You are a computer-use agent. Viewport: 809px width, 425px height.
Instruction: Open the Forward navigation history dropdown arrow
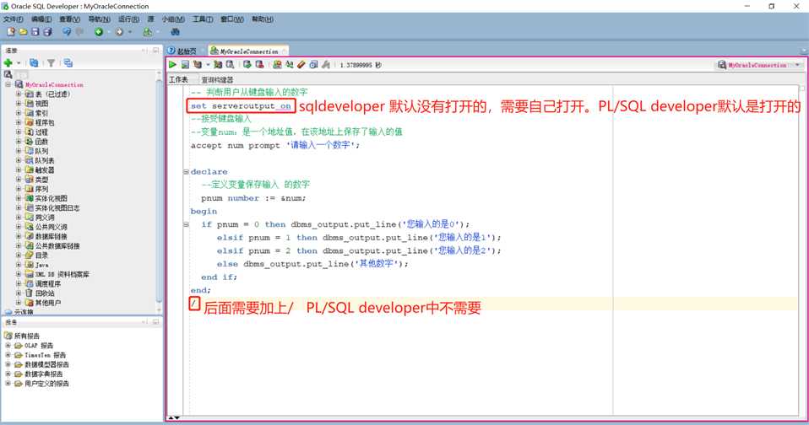[x=129, y=32]
